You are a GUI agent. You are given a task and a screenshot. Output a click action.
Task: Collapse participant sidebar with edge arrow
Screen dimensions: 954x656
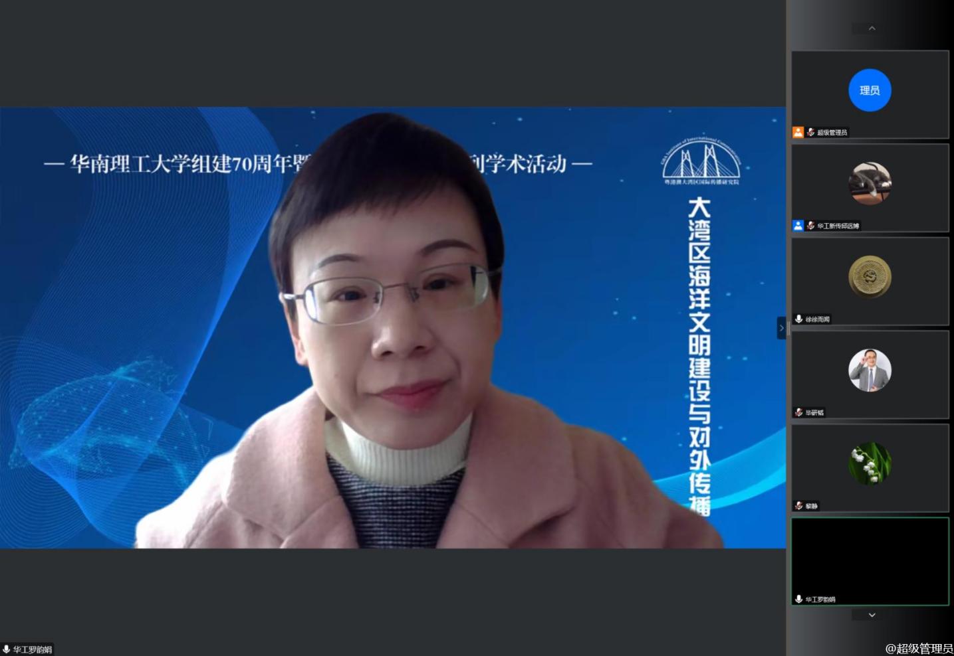[x=781, y=328]
